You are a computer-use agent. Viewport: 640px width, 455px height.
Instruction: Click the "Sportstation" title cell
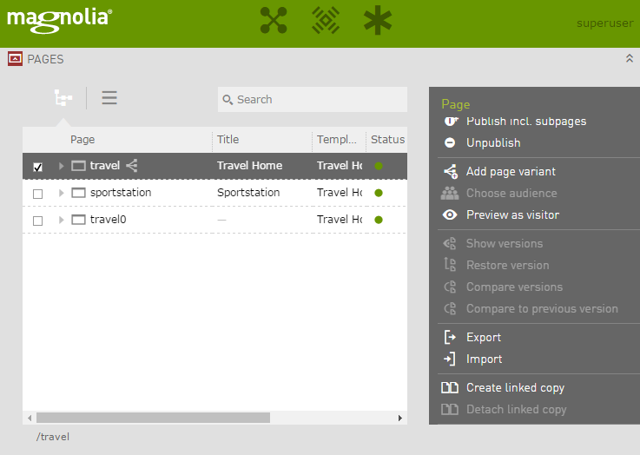pyautogui.click(x=248, y=192)
